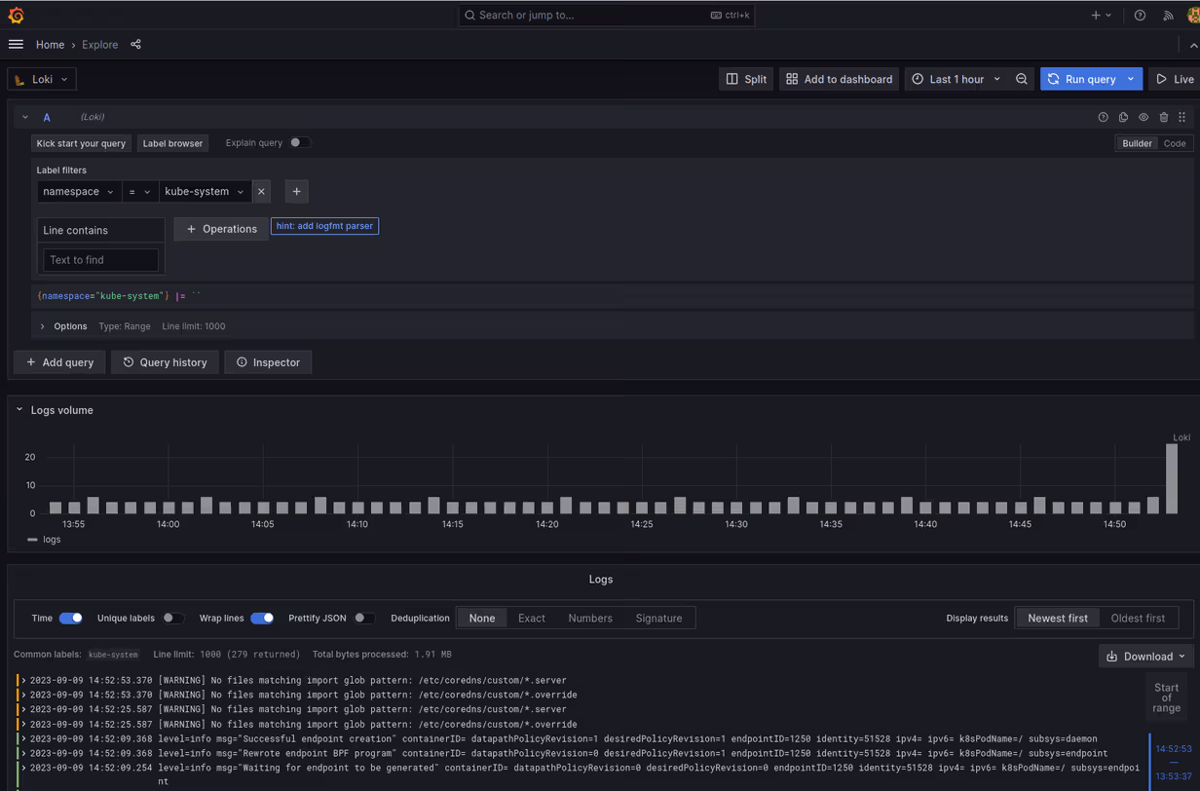Delete query A using the trash icon

pyautogui.click(x=1163, y=117)
